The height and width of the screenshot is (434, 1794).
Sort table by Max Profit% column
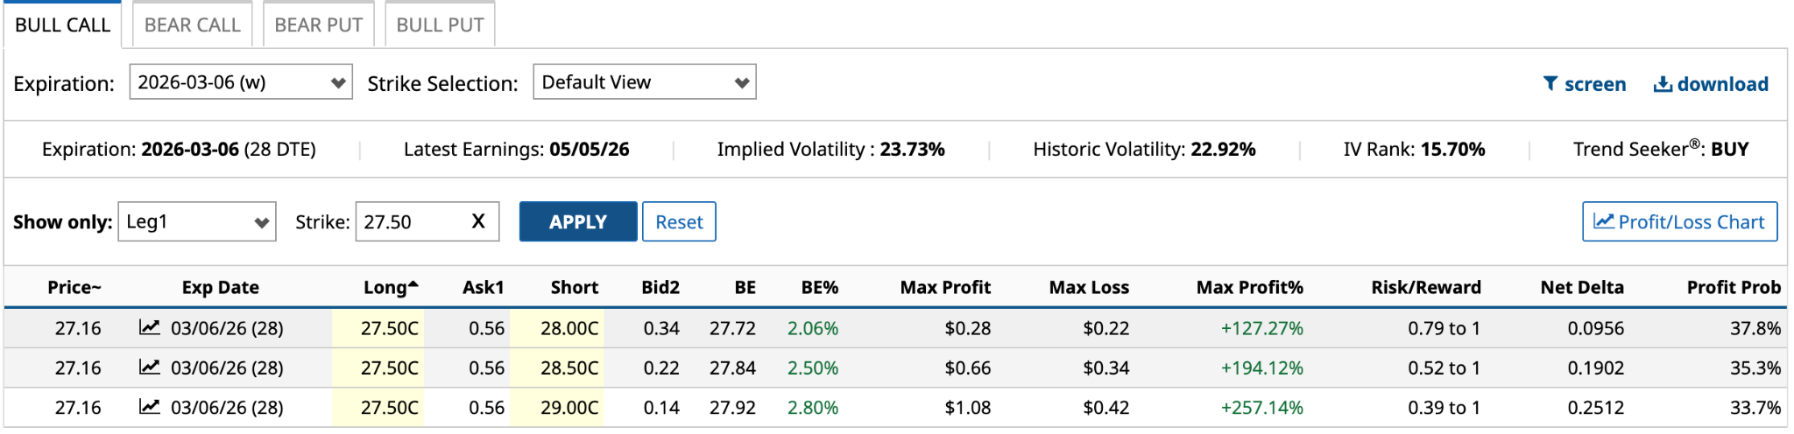pyautogui.click(x=1249, y=287)
